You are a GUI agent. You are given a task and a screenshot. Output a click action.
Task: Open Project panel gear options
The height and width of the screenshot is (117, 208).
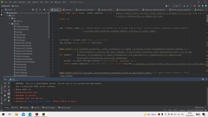click(44, 10)
